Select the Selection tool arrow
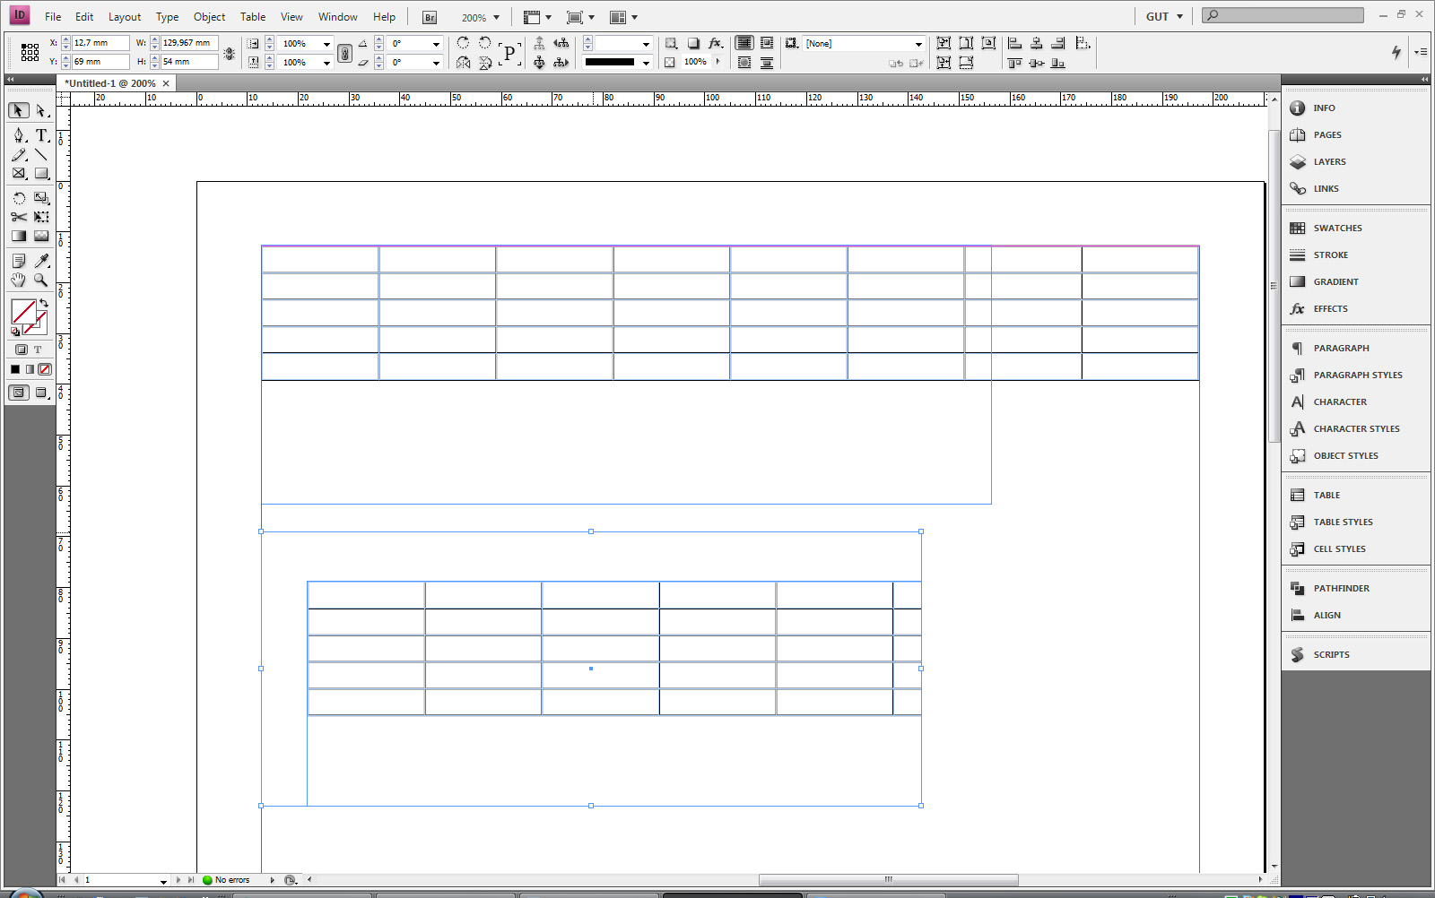 [18, 110]
